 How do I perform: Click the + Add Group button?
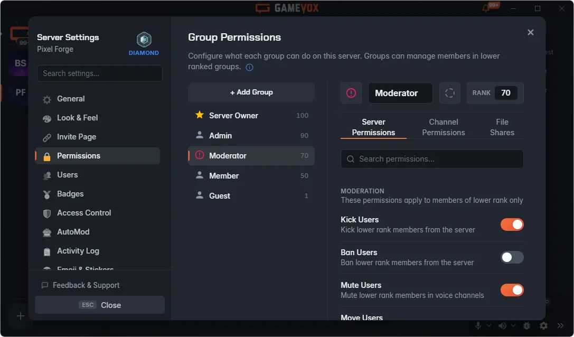(251, 92)
